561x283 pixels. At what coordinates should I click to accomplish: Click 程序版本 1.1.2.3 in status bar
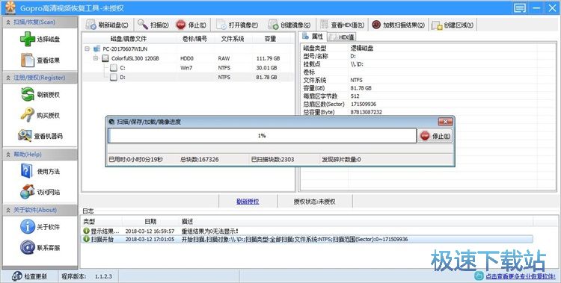coord(87,276)
